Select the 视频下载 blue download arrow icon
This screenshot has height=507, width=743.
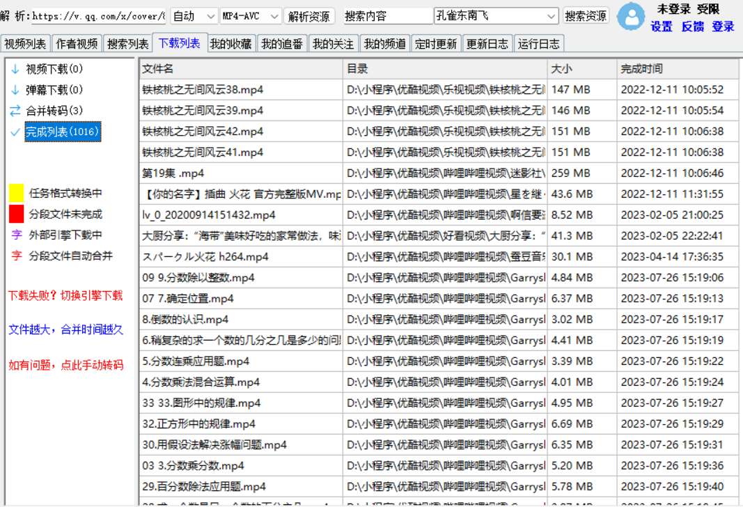15,70
